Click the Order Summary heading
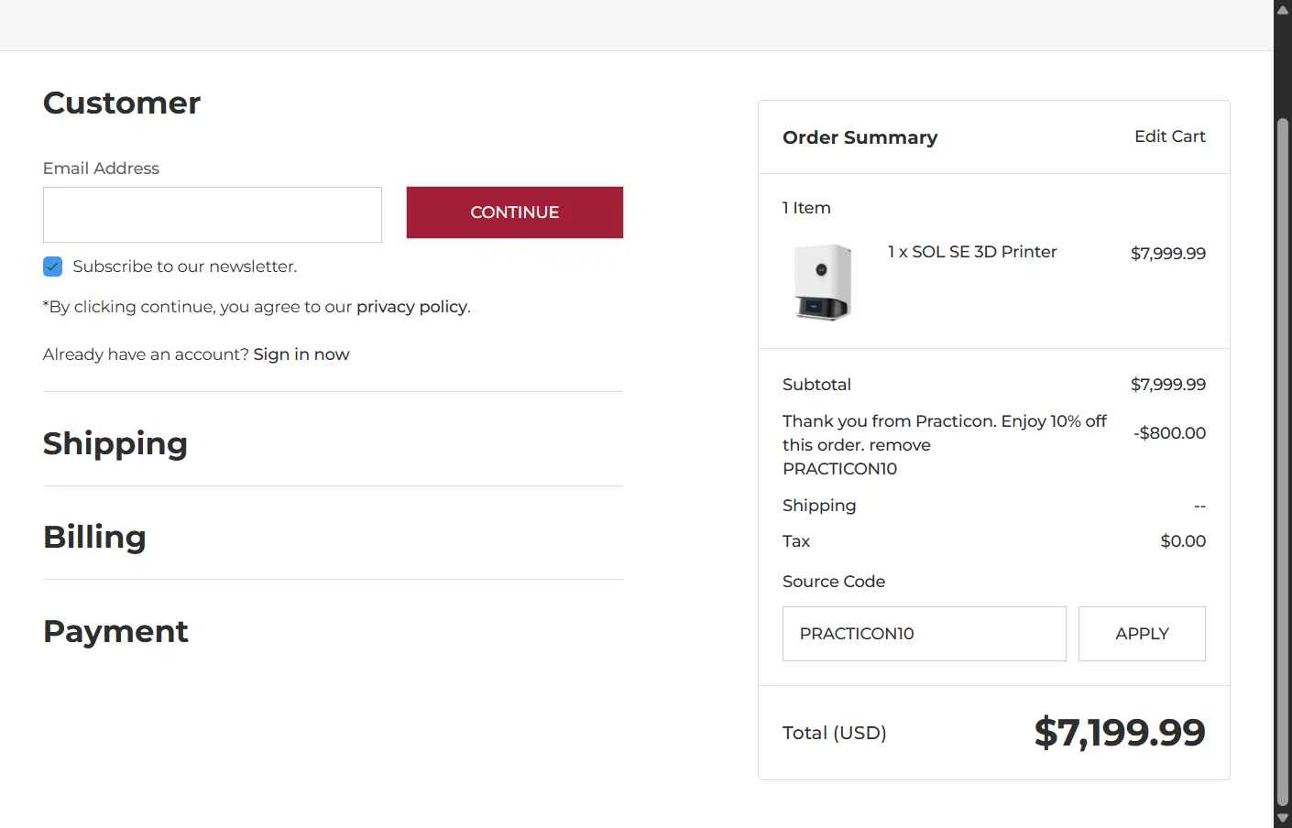This screenshot has width=1292, height=828. click(x=860, y=137)
